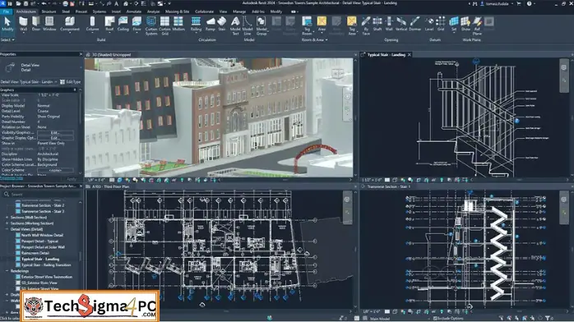Collapse the Detail Views (Detail) node
This screenshot has width=574, height=322.
[x=7, y=229]
